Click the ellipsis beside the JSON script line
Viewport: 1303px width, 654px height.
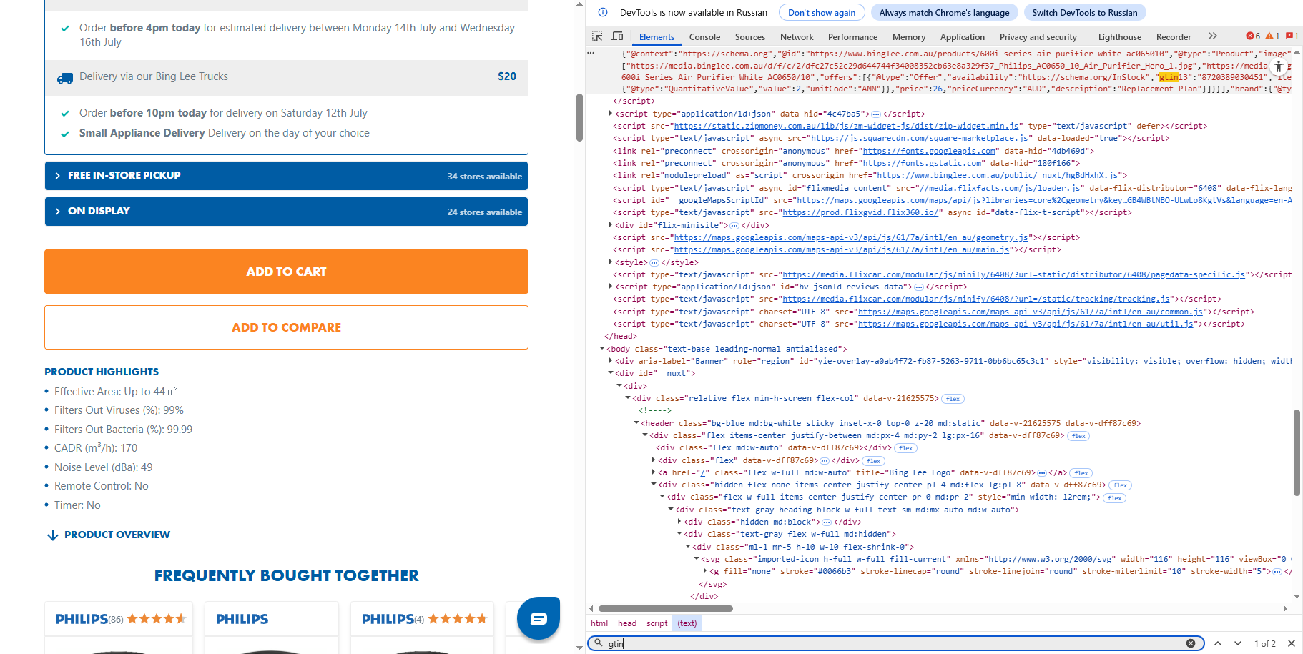click(x=591, y=53)
